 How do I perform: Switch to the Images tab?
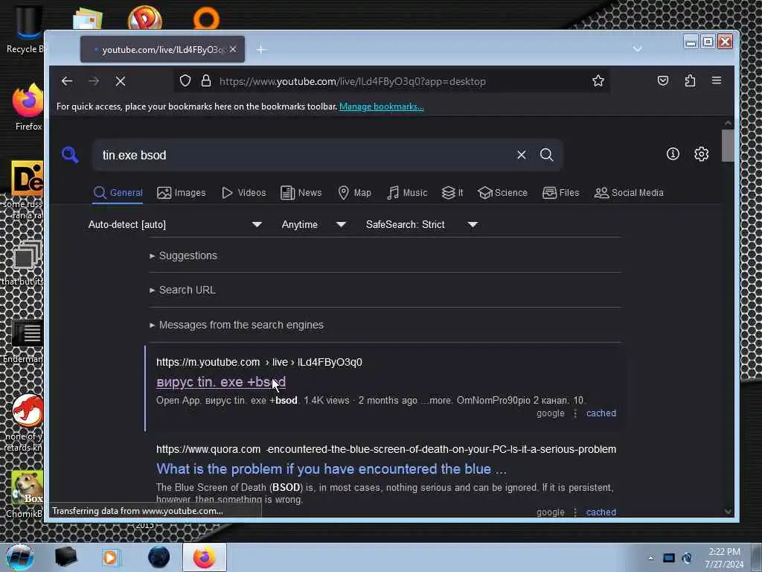coord(182,193)
